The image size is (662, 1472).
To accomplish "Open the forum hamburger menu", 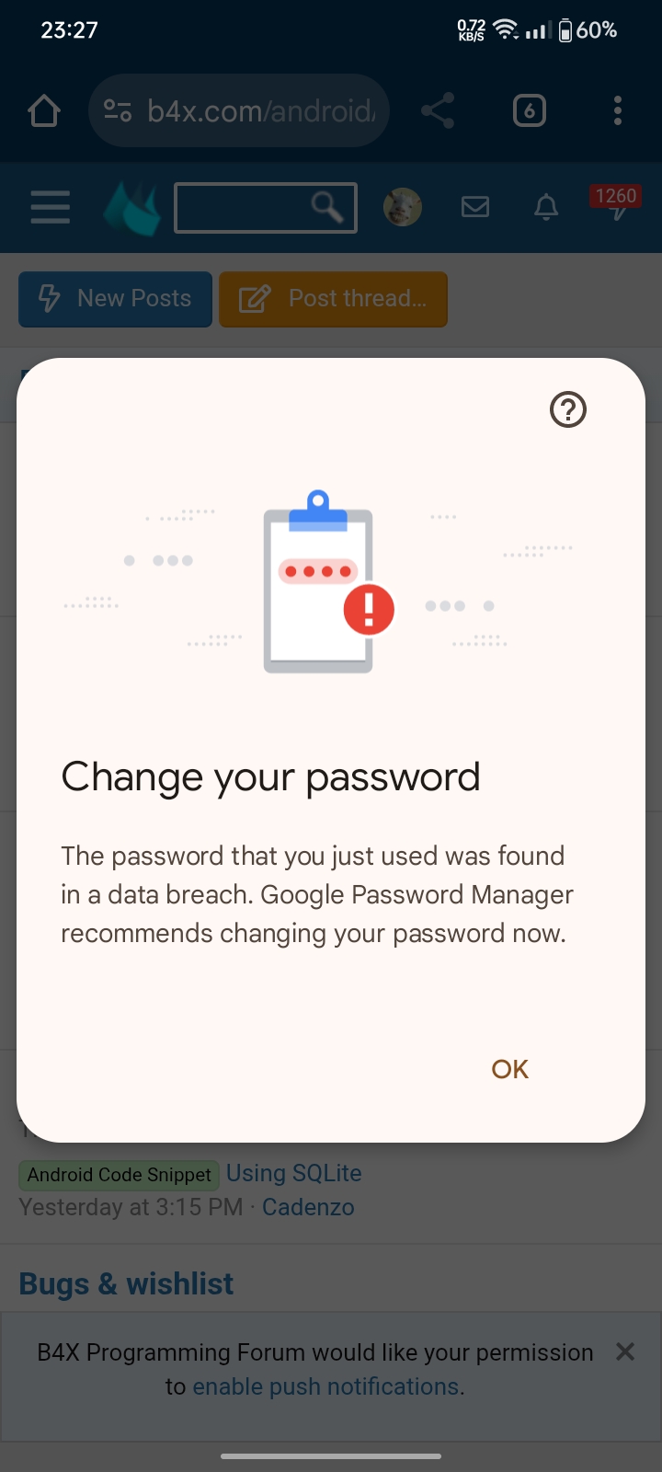I will (x=51, y=207).
